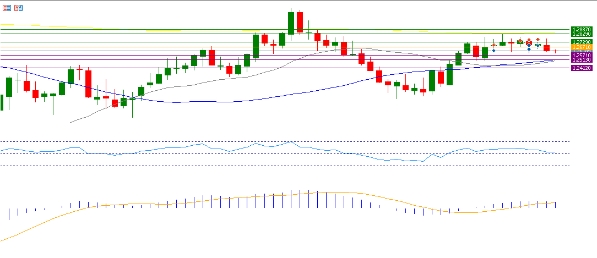Image resolution: width=597 pixels, height=258 pixels.
Task: Click the tall red candle beside the peak
Action: point(300,22)
